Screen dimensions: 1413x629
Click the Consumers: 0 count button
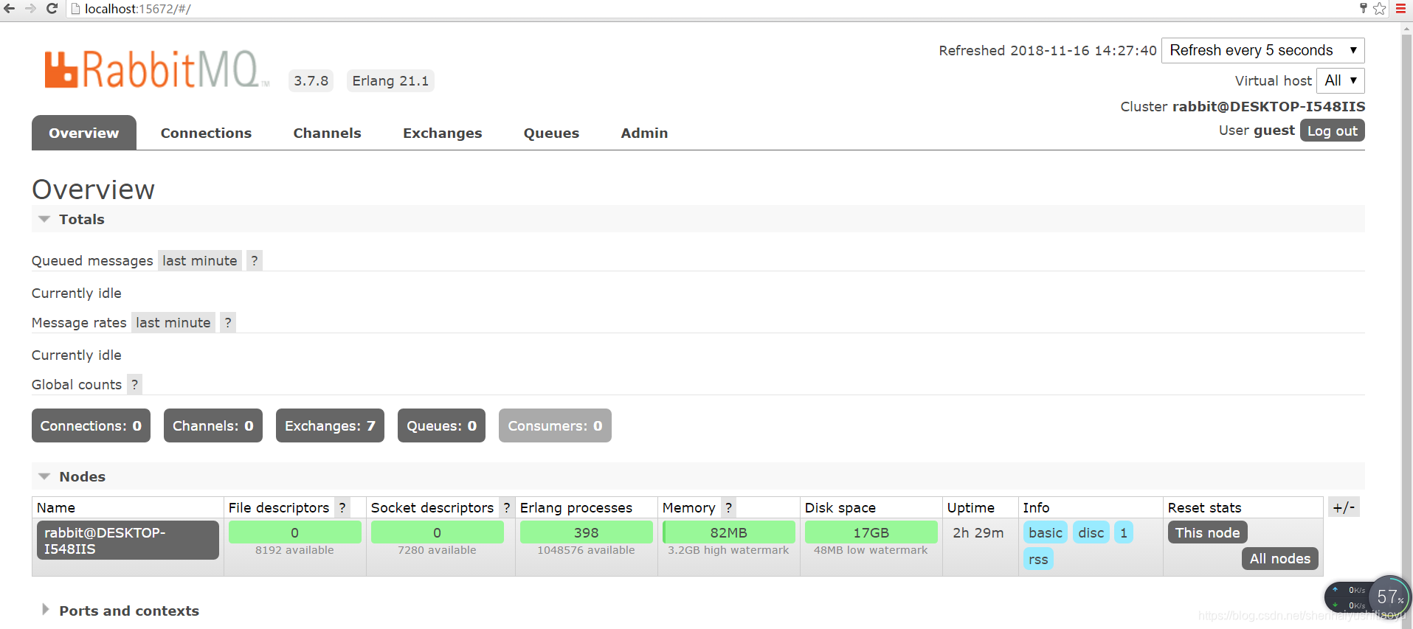tap(555, 425)
